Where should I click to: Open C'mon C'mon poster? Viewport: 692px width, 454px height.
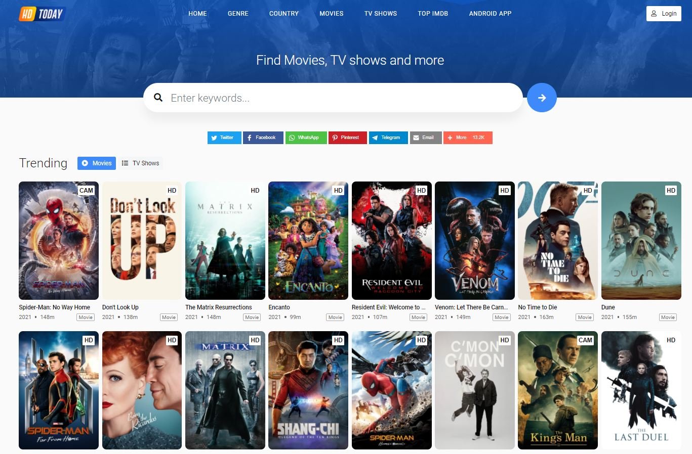[x=475, y=390]
